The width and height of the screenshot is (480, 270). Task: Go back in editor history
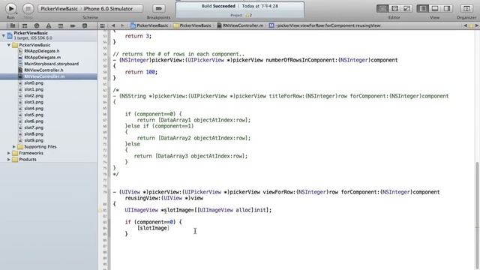[113, 25]
